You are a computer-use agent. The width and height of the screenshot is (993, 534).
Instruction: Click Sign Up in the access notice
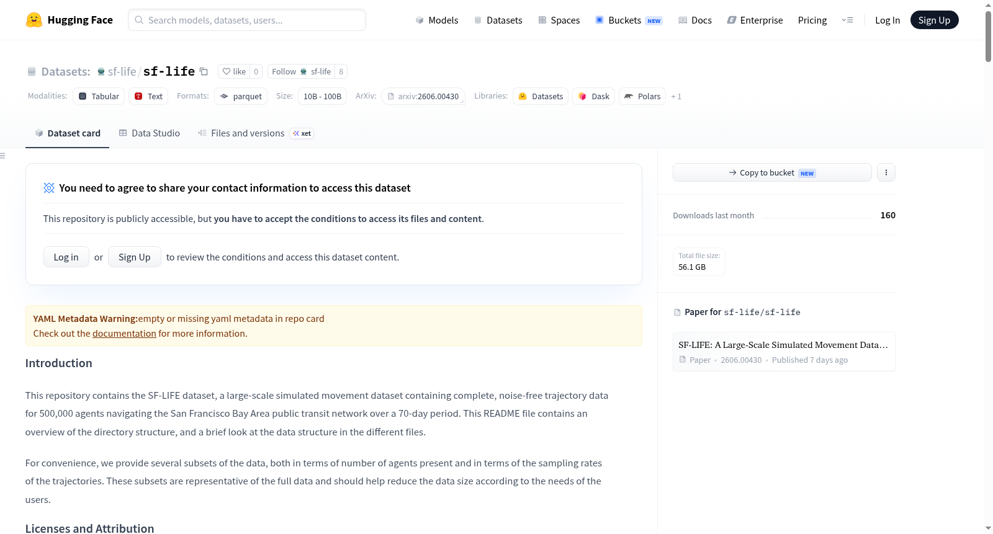tap(134, 257)
